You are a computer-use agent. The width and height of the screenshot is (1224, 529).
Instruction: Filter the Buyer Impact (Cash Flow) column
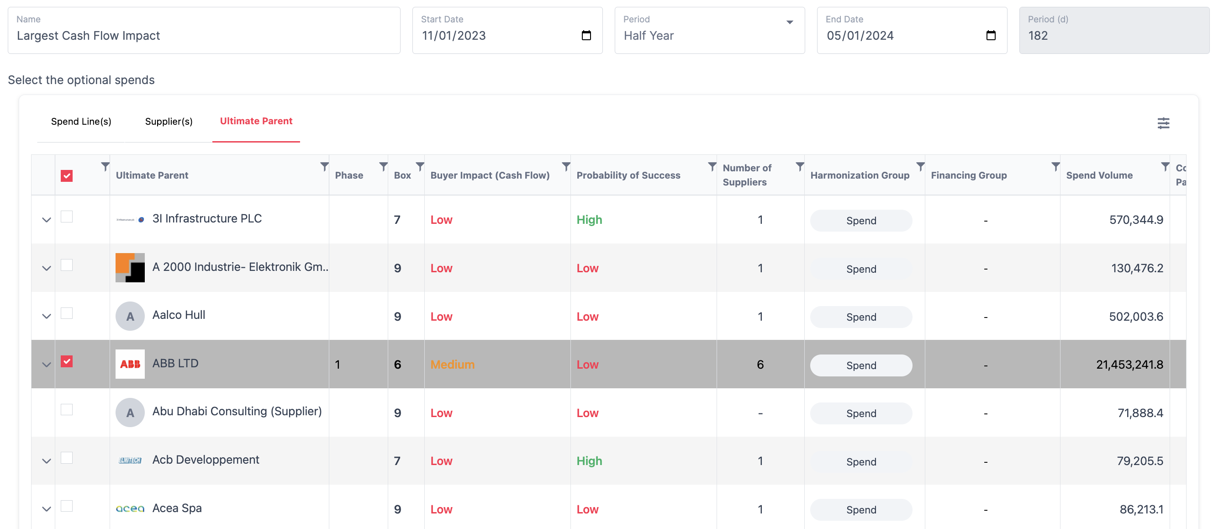click(565, 166)
